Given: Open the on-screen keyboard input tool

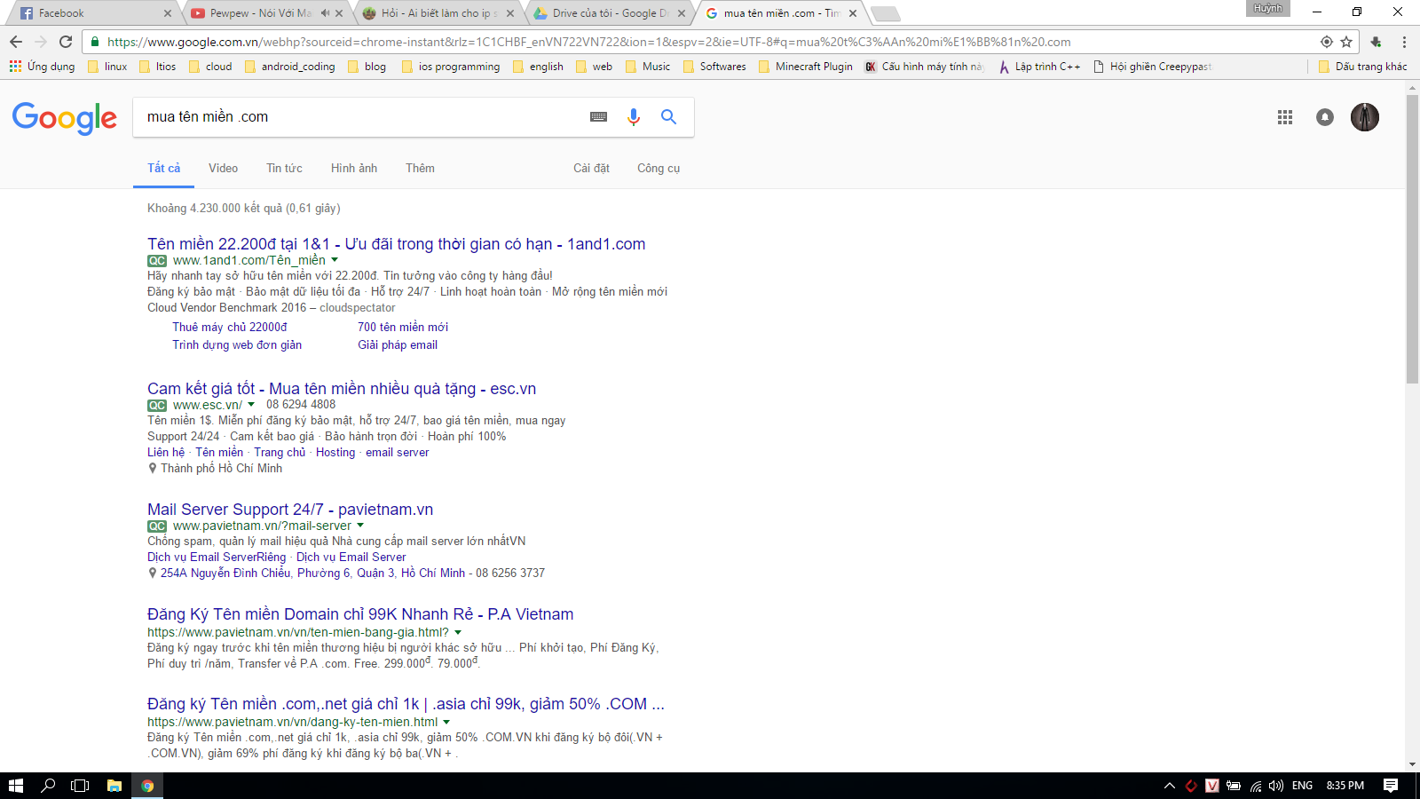Looking at the screenshot, I should (599, 116).
